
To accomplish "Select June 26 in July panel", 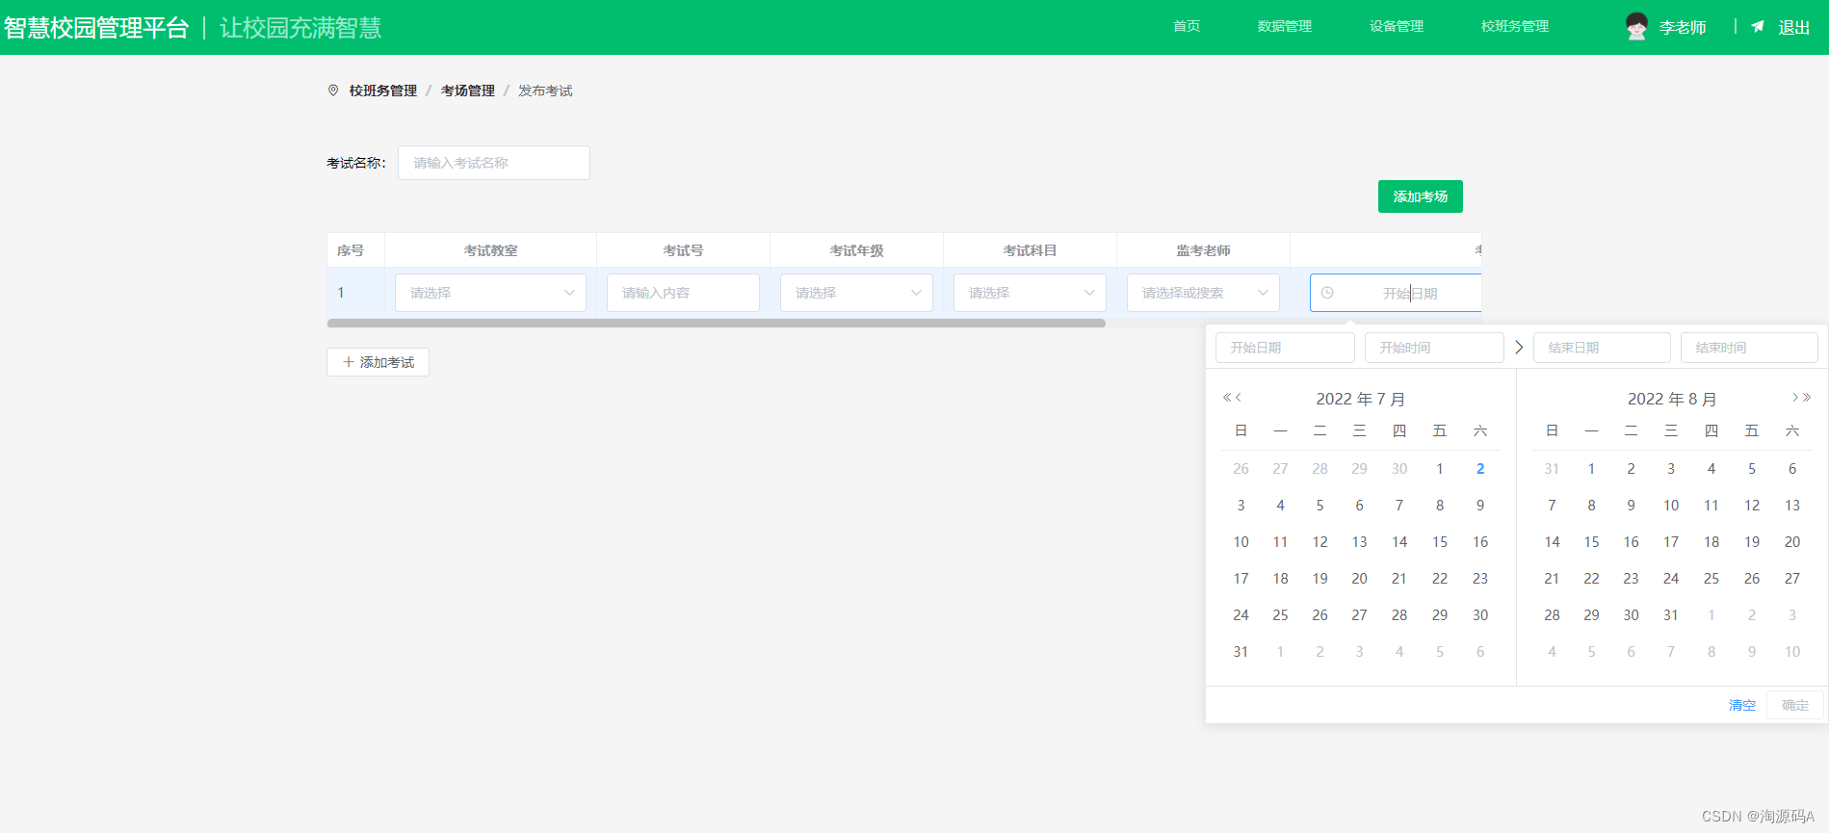I will [1241, 469].
